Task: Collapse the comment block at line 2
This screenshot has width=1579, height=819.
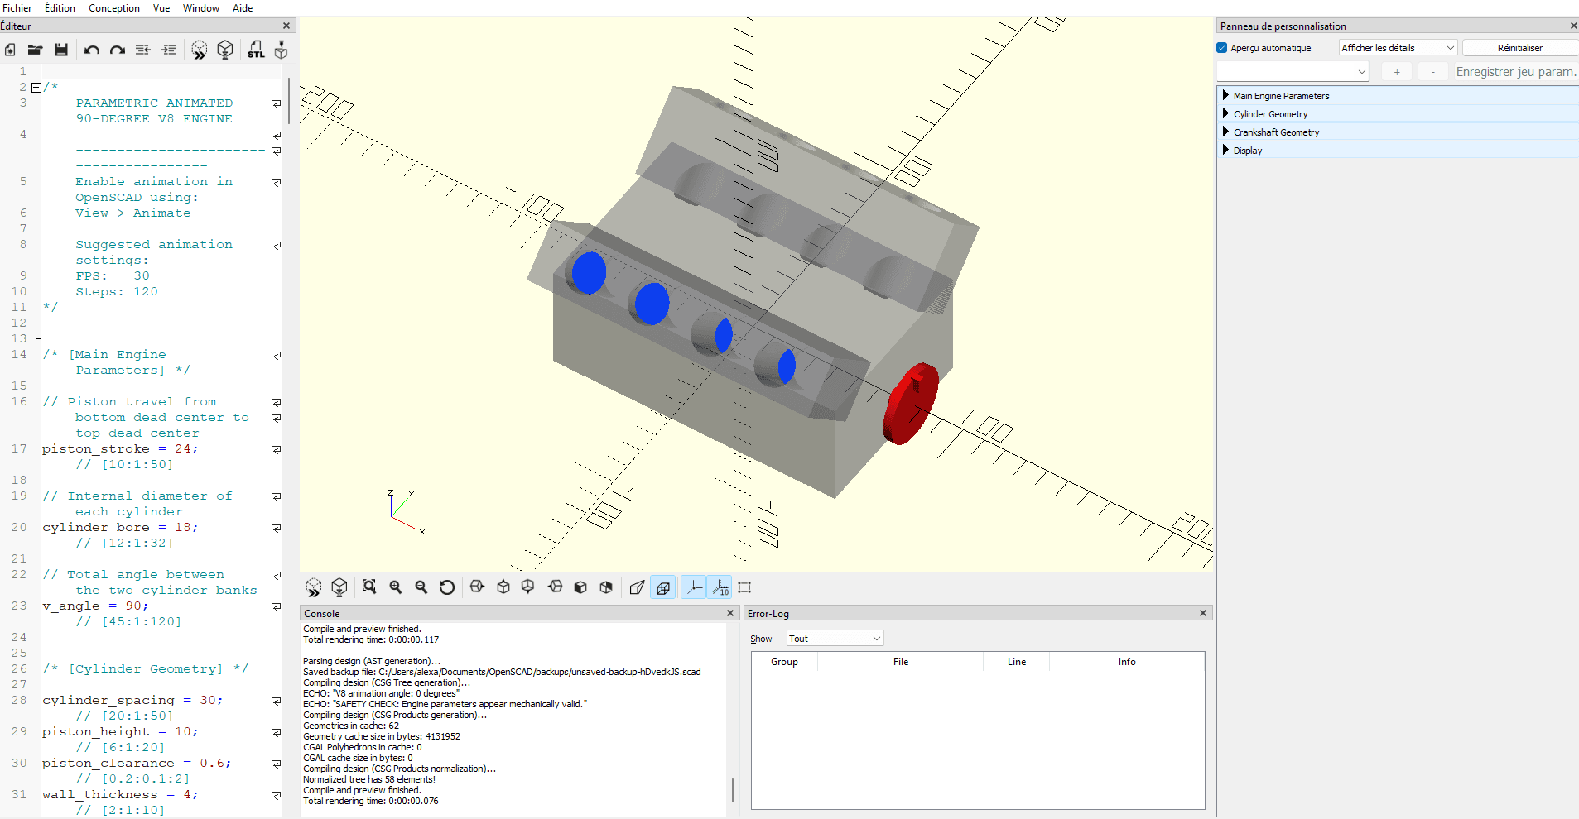Action: tap(36, 87)
